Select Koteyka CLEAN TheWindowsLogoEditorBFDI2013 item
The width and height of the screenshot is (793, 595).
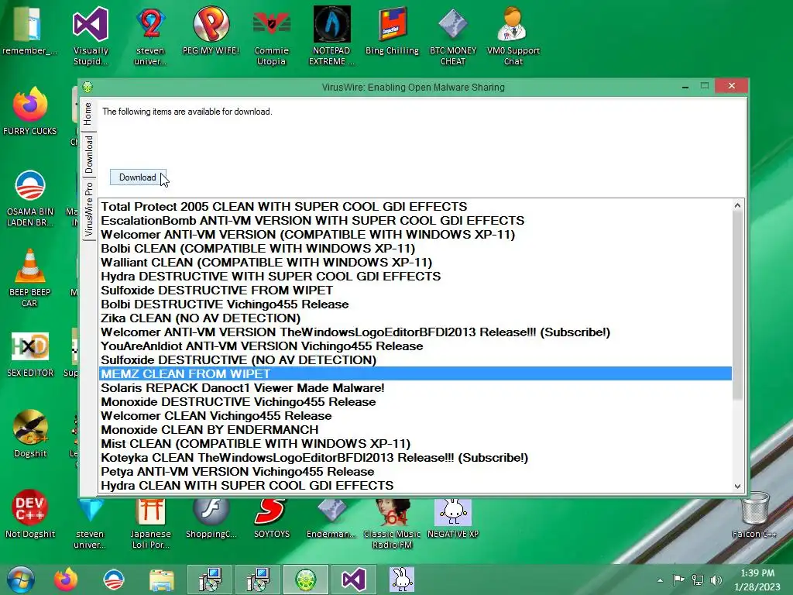(x=415, y=457)
